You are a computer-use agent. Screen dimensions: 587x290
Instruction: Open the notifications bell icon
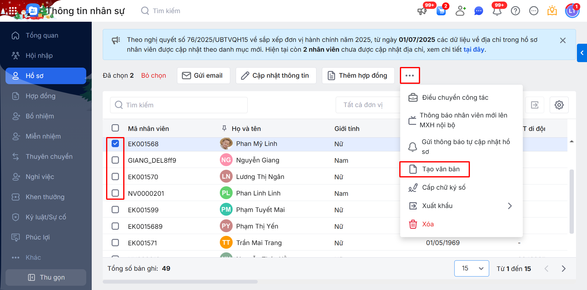497,11
